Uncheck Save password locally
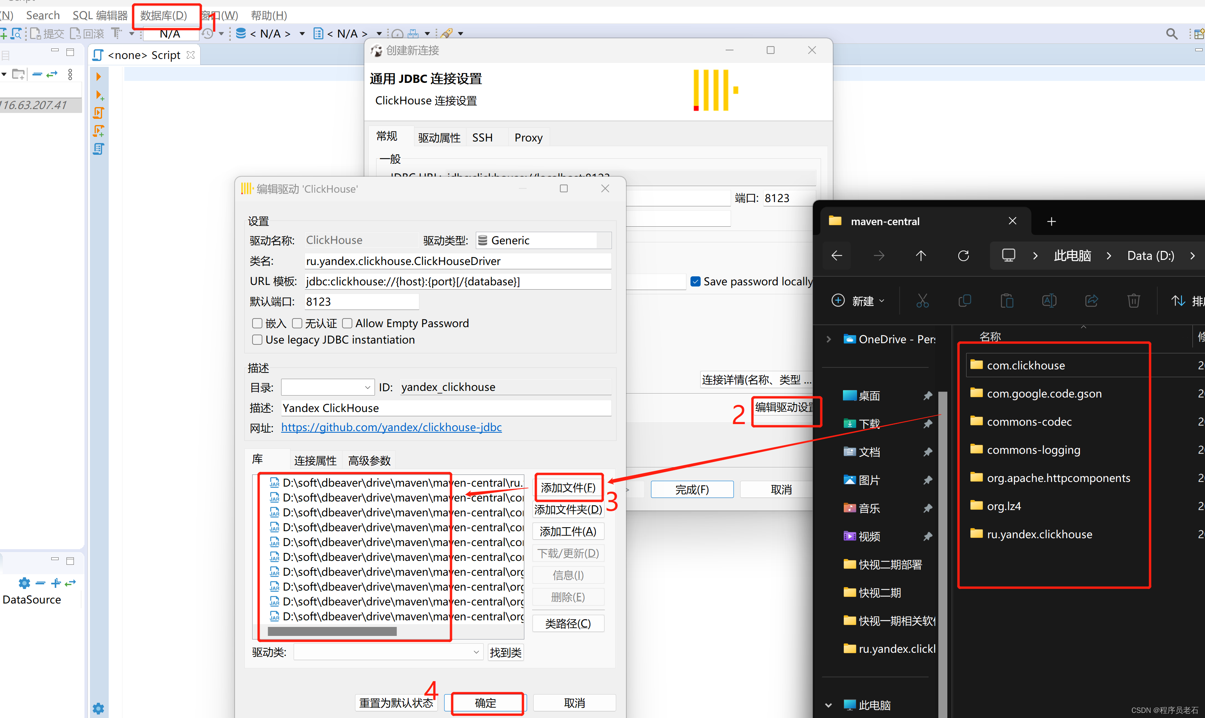The height and width of the screenshot is (718, 1205). pyautogui.click(x=696, y=281)
